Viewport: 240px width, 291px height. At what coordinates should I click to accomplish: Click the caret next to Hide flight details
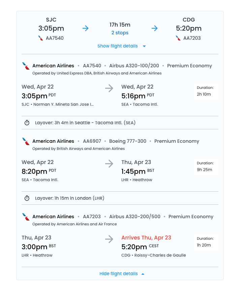[143, 274]
